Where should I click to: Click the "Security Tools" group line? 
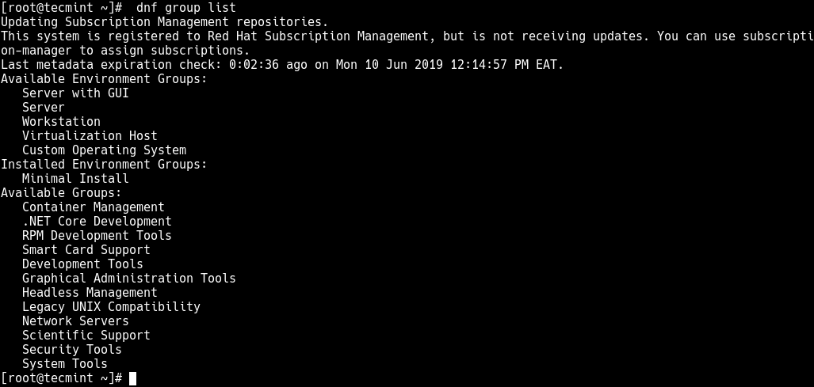point(71,350)
